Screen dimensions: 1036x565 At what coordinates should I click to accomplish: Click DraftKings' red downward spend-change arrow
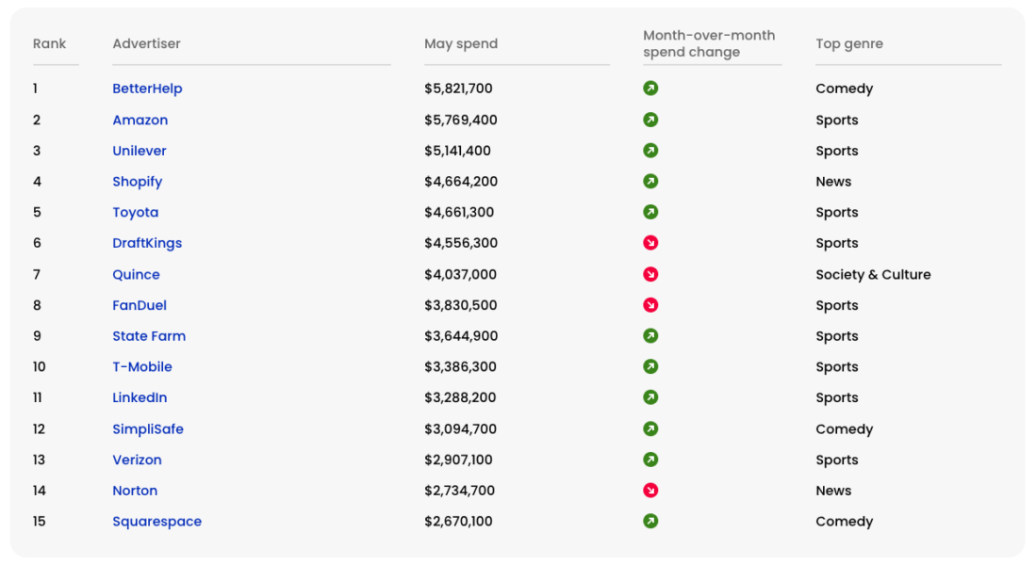point(650,243)
